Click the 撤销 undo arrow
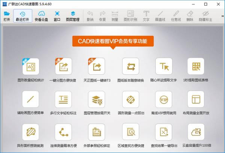Image resolution: width=225 pixels, height=153 pixels. (90, 14)
